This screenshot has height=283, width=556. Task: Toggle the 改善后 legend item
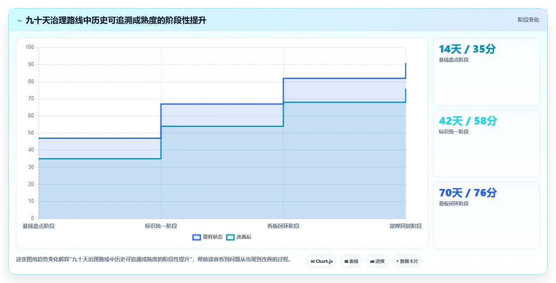(x=239, y=237)
